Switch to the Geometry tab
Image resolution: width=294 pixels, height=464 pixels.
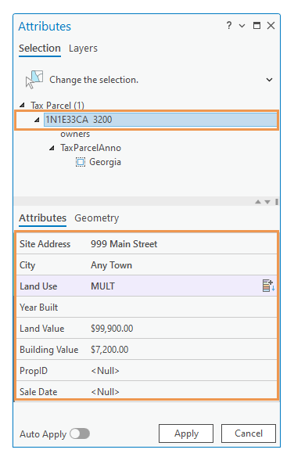click(x=97, y=218)
